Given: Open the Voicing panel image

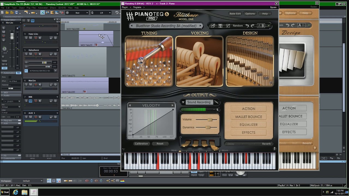Looking at the screenshot, I should pos(199,61).
